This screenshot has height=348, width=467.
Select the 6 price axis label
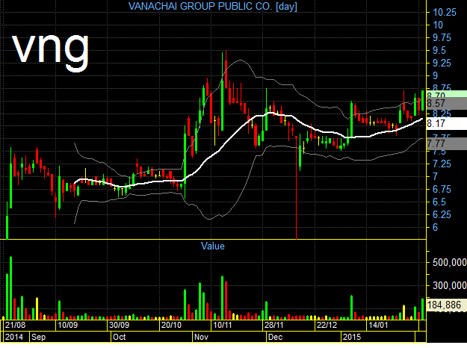pos(435,228)
